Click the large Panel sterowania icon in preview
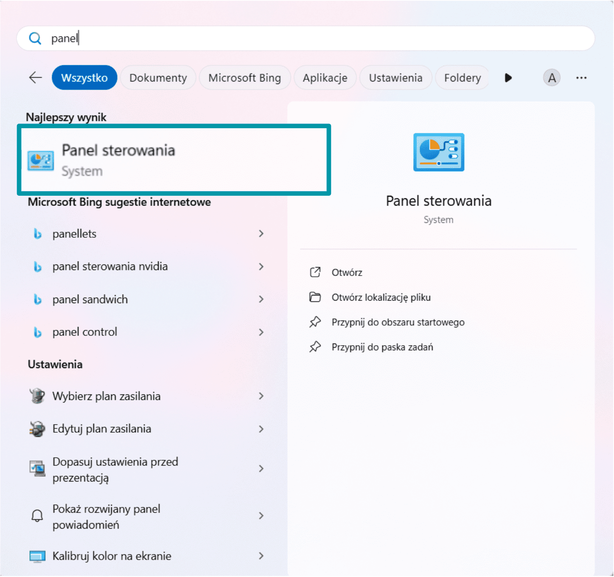The image size is (614, 577). [x=438, y=152]
